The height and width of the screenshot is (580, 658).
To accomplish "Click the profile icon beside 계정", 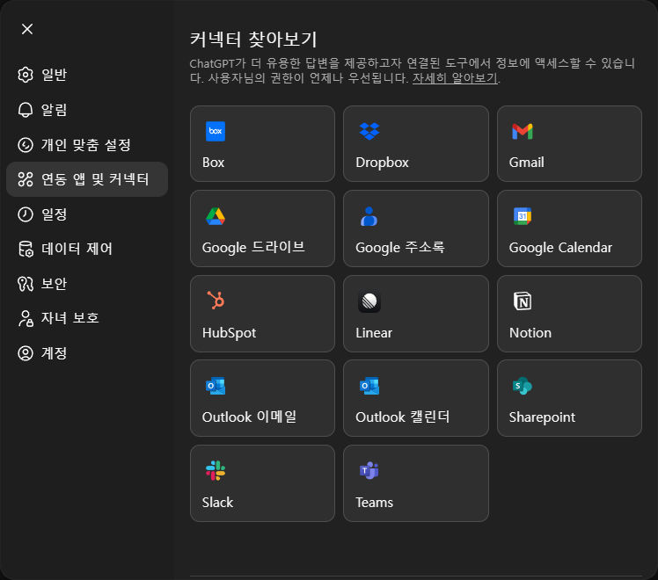I will (x=26, y=353).
